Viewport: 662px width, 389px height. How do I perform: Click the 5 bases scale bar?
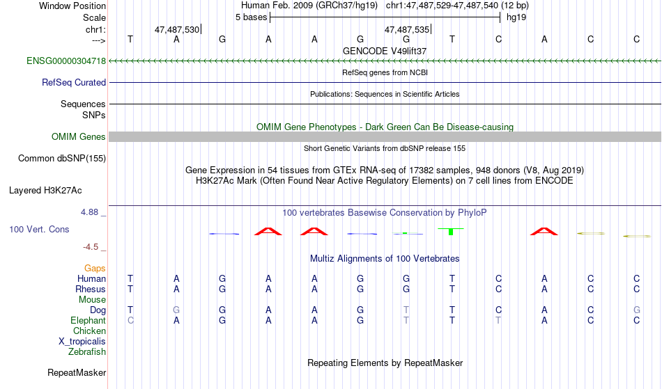[385, 17]
